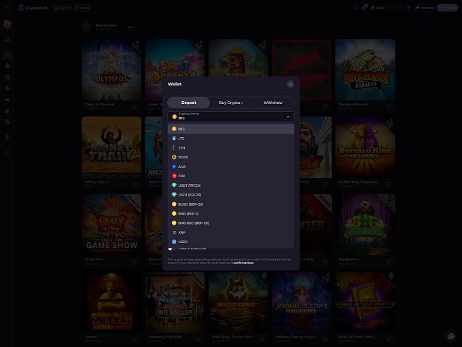Click the Deposit button in the header
Image resolution: width=462 pixels, height=347 pixels.
click(447, 7)
